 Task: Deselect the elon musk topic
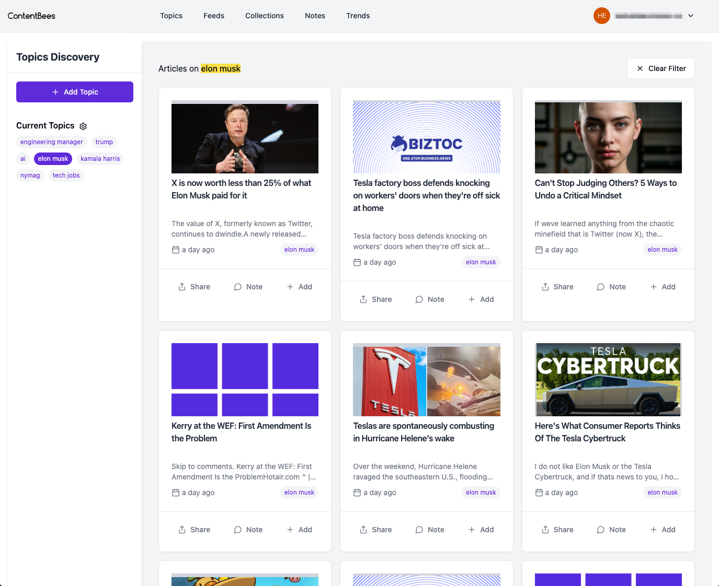click(x=52, y=159)
